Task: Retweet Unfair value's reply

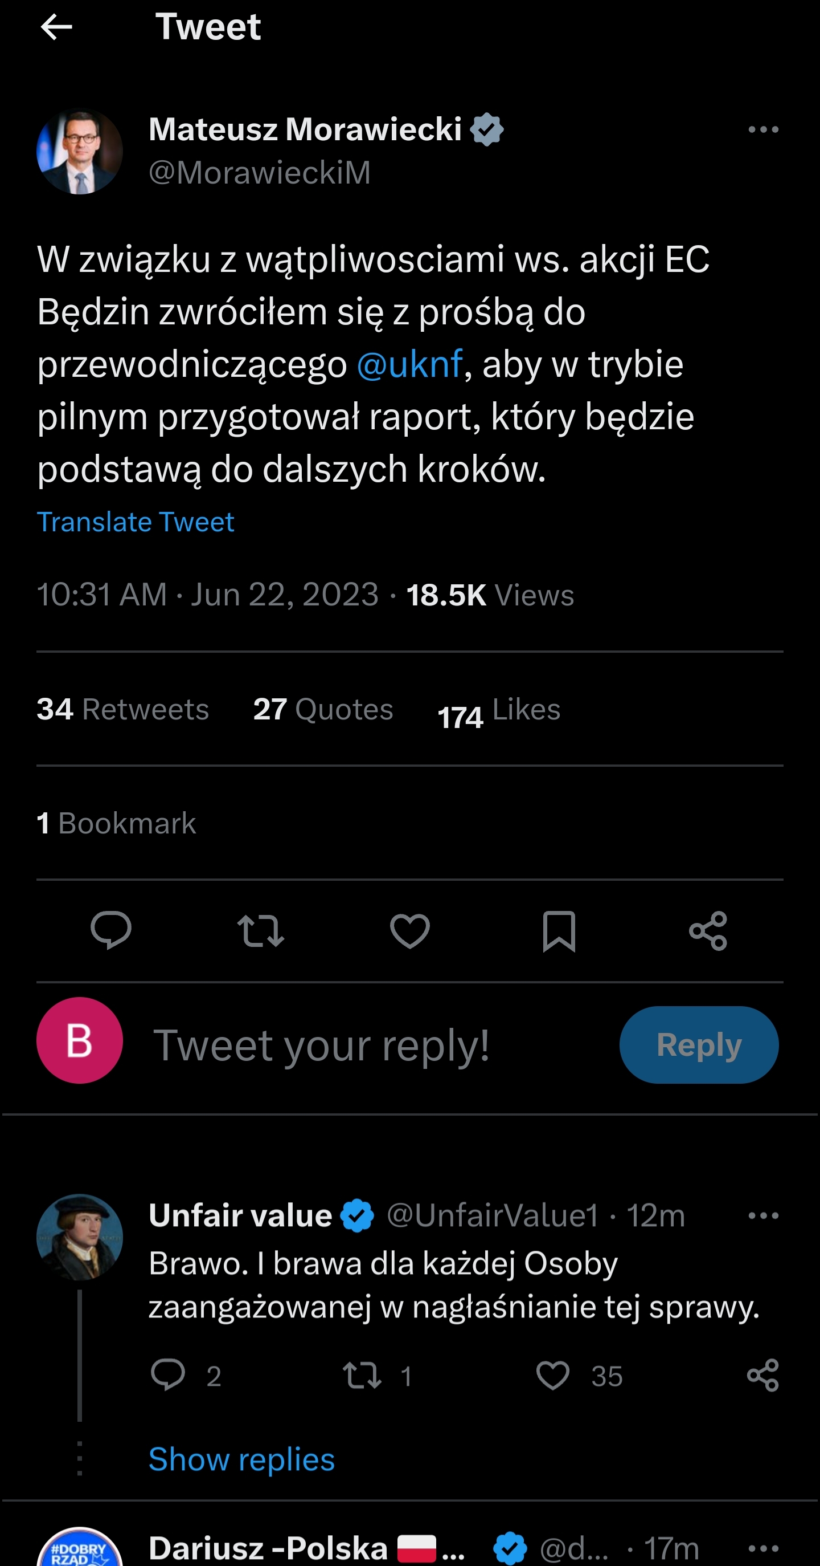Action: pos(362,1376)
